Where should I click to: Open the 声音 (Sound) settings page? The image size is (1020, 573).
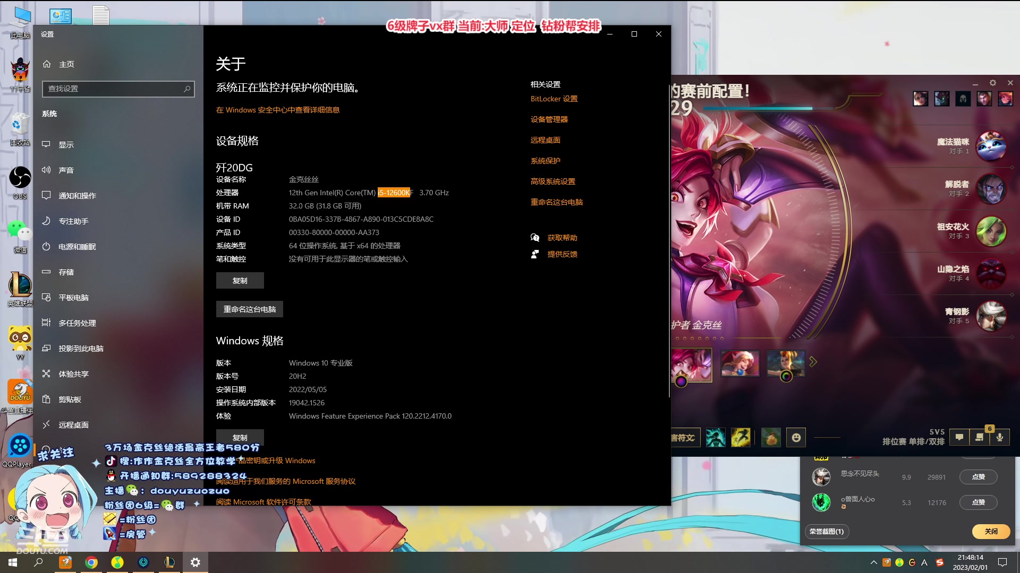[118, 170]
